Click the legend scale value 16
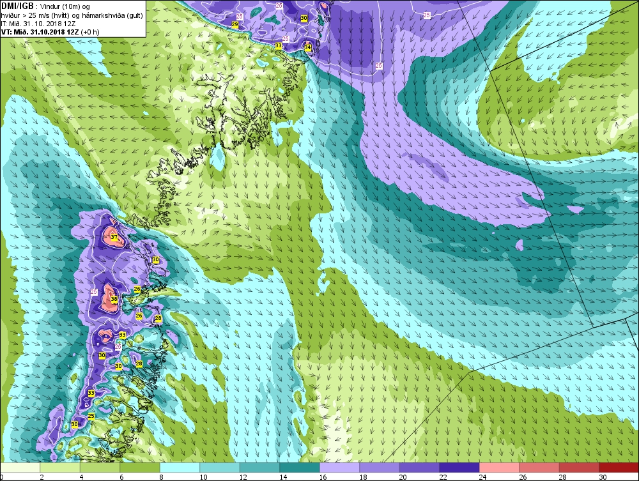The width and height of the screenshot is (639, 481). 323,477
